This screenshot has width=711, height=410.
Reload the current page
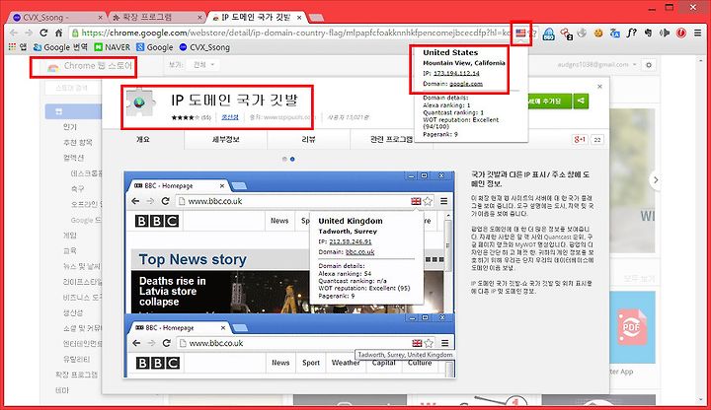click(x=43, y=33)
